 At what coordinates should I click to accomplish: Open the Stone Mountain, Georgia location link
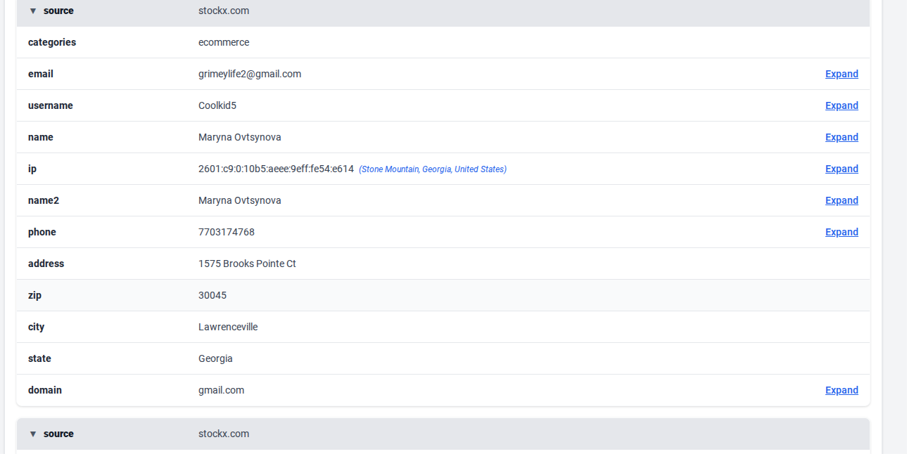point(433,169)
